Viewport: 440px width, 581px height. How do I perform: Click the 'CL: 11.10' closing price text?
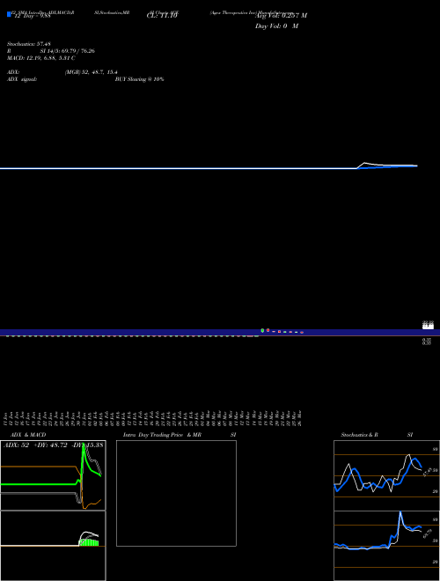pos(162,16)
